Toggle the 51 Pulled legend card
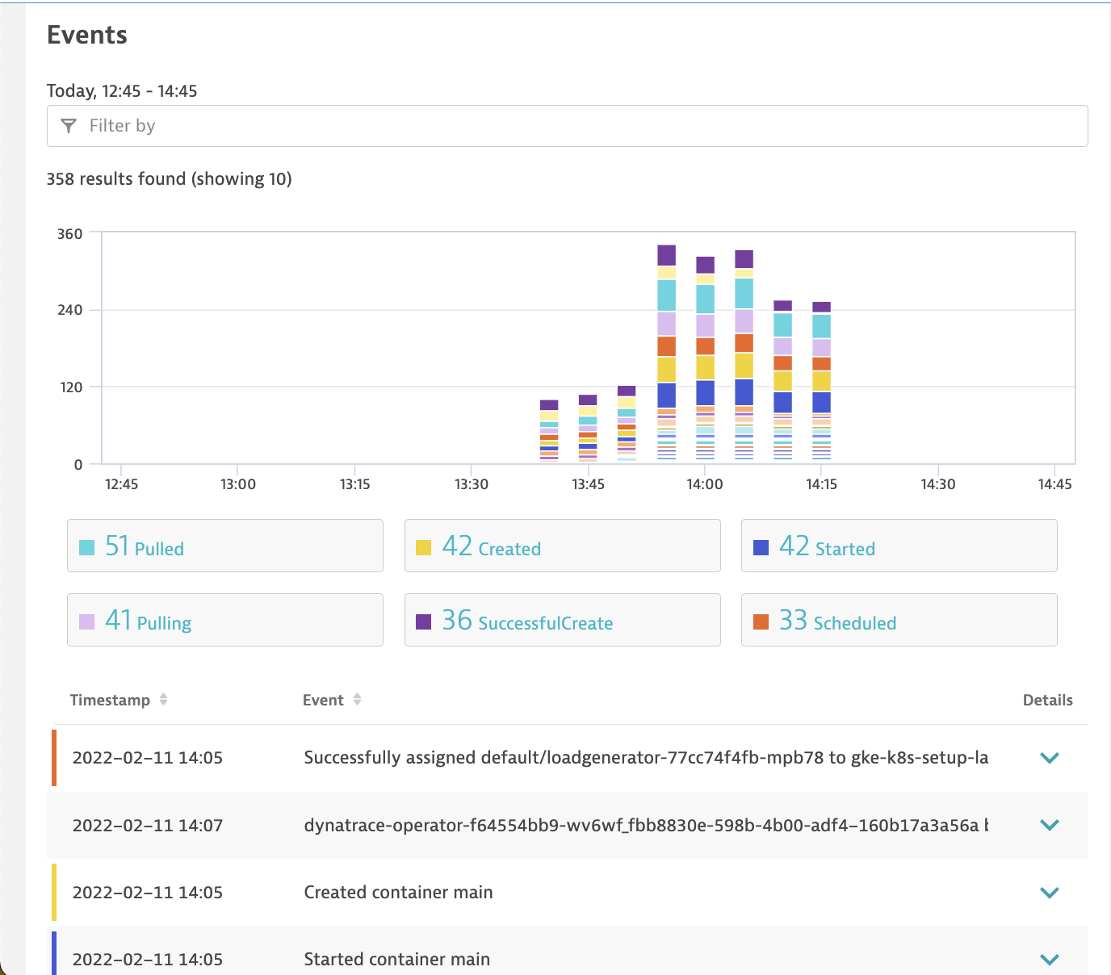 tap(225, 546)
